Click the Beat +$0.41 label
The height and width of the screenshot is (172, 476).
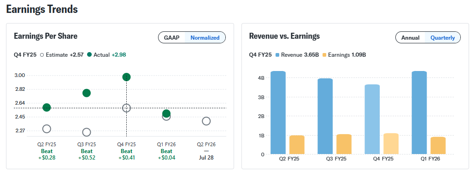coord(126,154)
